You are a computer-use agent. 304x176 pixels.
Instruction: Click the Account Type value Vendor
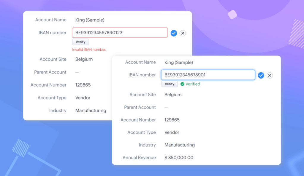[172, 132]
